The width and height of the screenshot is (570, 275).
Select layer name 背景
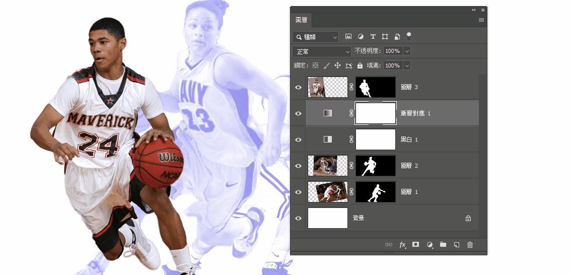(x=359, y=218)
